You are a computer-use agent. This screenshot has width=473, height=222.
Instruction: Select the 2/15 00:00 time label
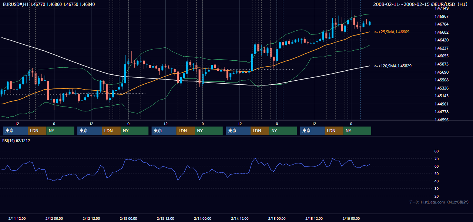pos(277,218)
